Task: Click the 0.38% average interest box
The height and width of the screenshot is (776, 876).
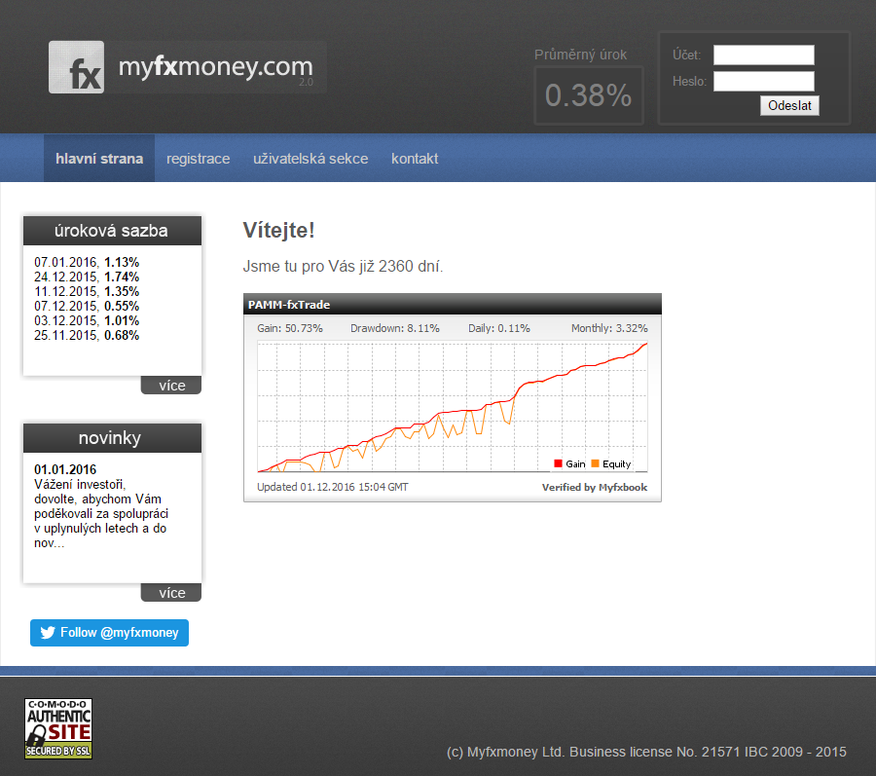Action: click(589, 95)
